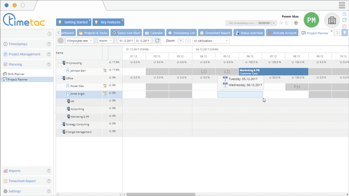Click the green PM user avatar

click(311, 20)
